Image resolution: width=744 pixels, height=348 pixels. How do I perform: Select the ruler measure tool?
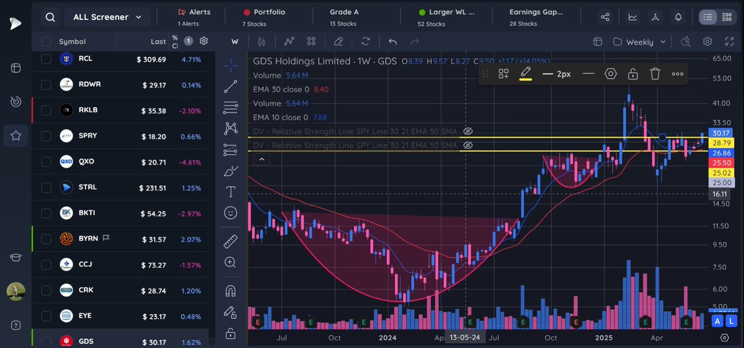[231, 241]
